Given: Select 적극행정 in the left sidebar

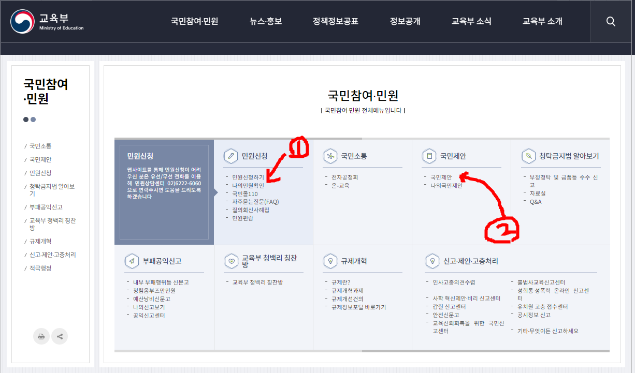Looking at the screenshot, I should click(40, 268).
